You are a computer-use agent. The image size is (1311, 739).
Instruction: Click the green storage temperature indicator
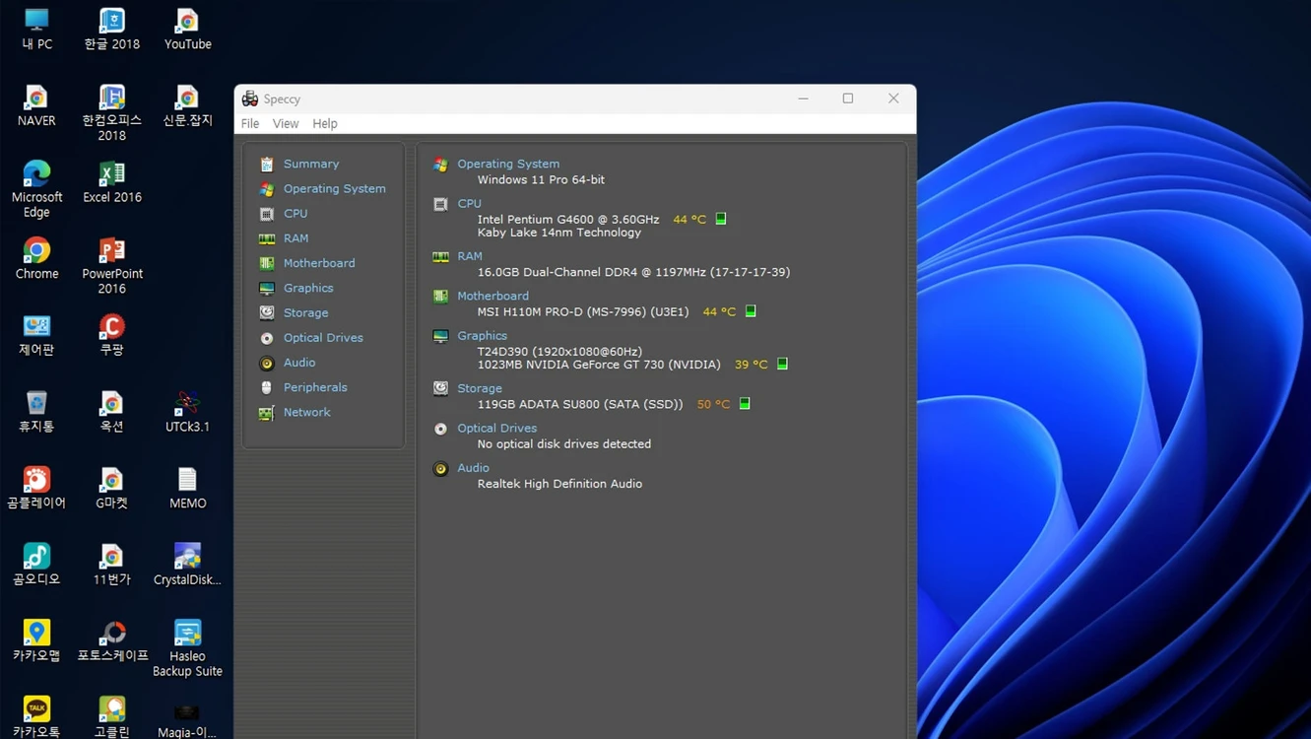coord(745,403)
